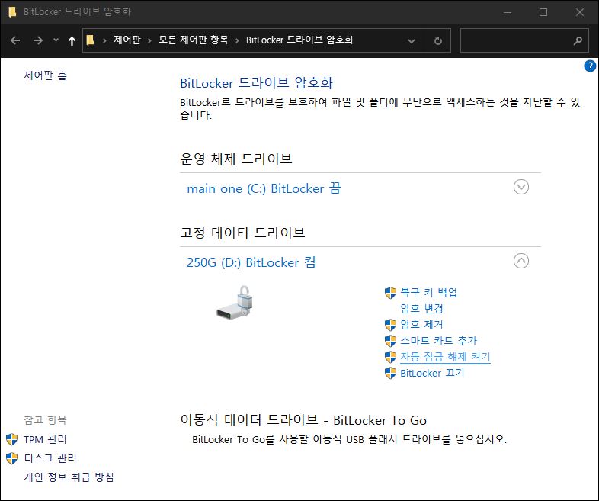Go up one level with up arrow

(72, 40)
